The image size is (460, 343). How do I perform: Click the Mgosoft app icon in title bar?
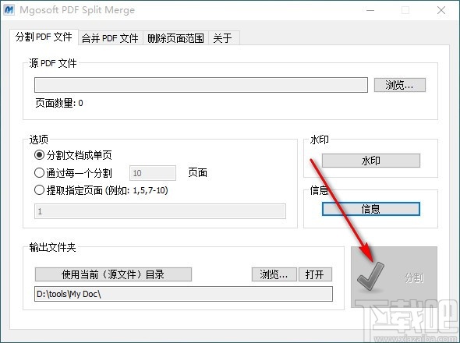click(9, 9)
